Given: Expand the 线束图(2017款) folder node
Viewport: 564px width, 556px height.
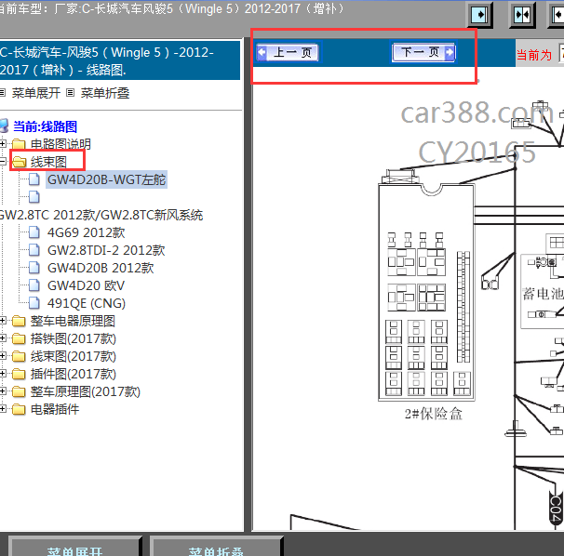Looking at the screenshot, I should pos(2,356).
